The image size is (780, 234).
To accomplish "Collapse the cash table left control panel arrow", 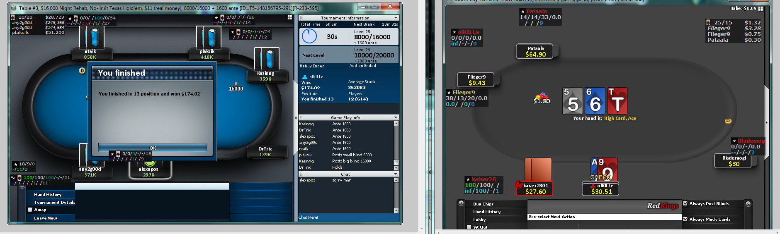I will click(x=461, y=203).
